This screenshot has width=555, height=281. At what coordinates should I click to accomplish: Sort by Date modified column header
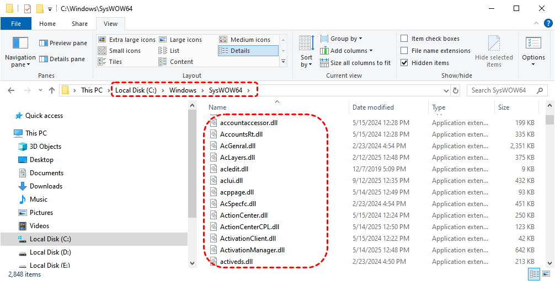coord(373,107)
